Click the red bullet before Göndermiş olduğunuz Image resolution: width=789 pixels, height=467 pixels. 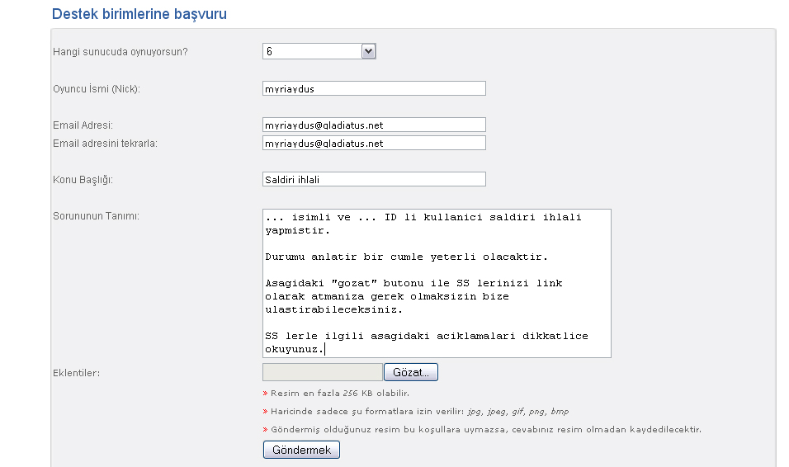(x=265, y=430)
